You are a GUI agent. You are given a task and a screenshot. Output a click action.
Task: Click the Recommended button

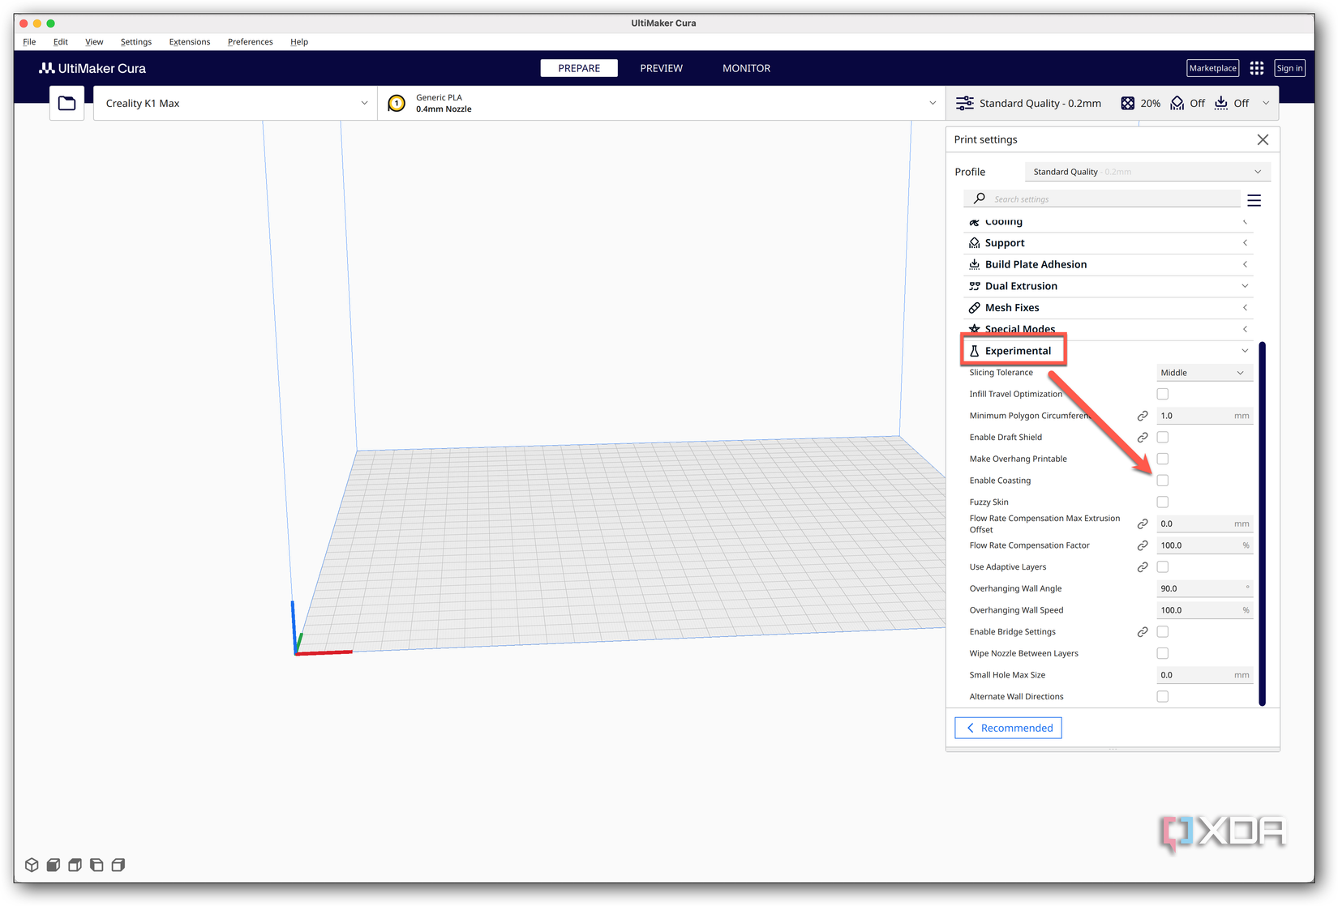(1008, 728)
